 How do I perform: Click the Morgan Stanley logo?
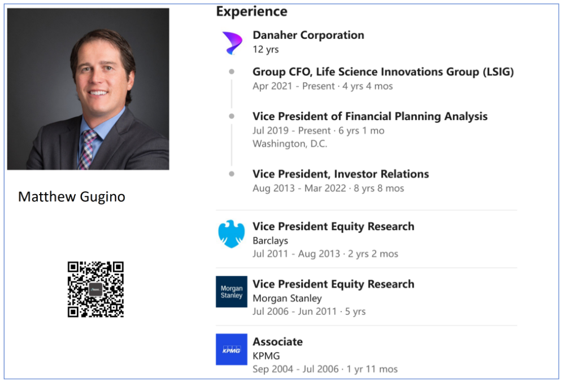tap(232, 292)
